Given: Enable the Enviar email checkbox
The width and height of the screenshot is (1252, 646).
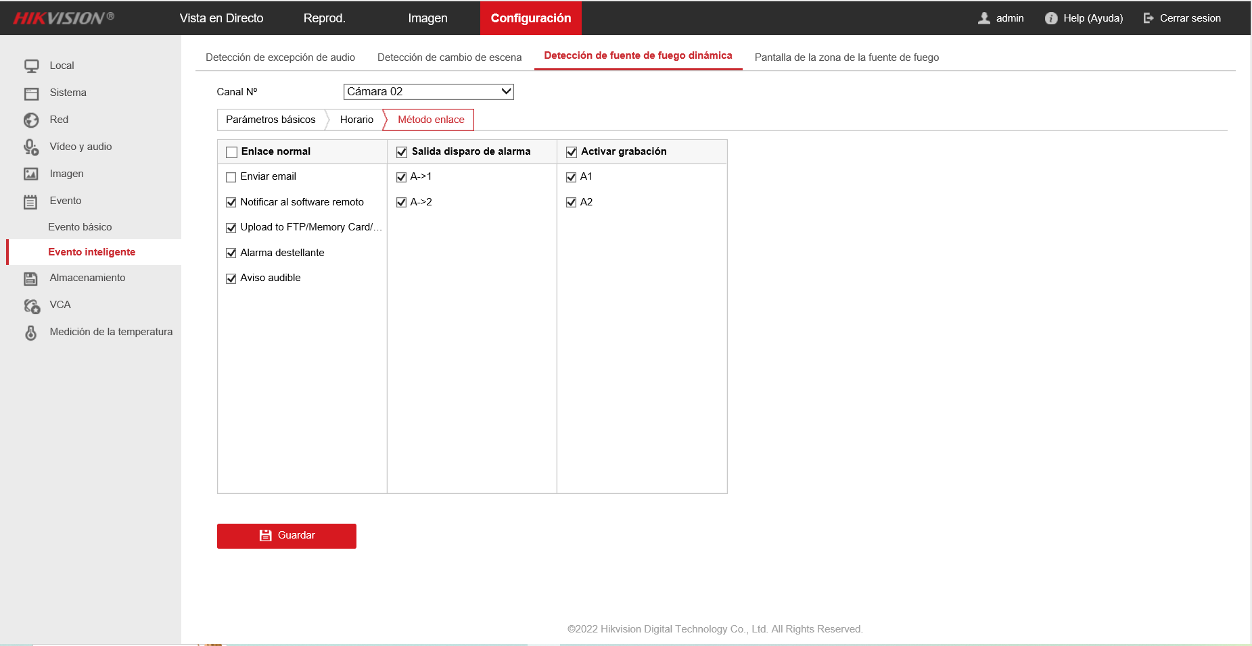Looking at the screenshot, I should coord(231,177).
